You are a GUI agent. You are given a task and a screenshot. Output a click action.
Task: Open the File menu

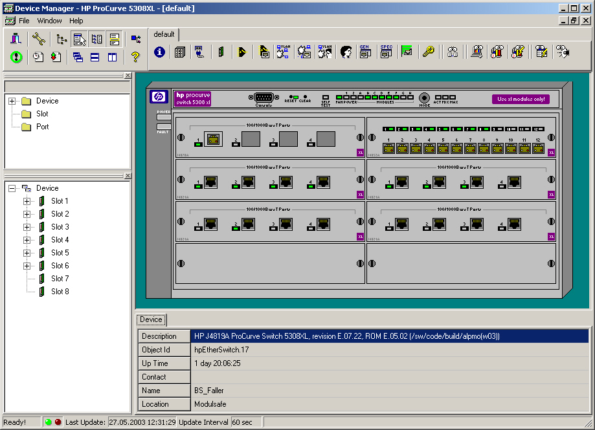click(x=24, y=21)
